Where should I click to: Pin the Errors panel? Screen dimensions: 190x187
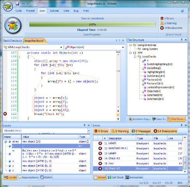coord(181,125)
